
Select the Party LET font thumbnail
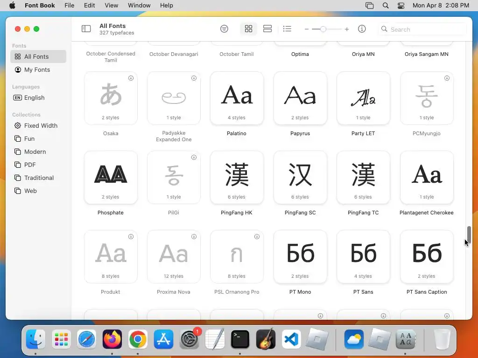point(363,98)
